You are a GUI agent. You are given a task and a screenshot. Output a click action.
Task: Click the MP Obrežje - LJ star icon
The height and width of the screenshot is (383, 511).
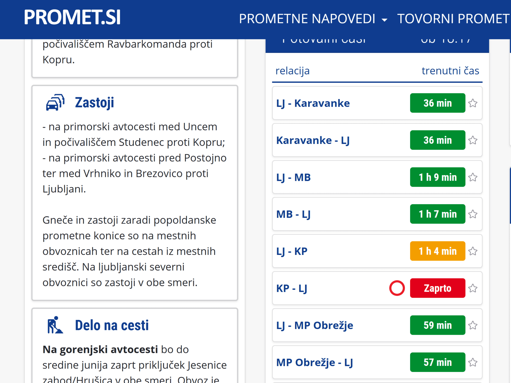tap(473, 362)
